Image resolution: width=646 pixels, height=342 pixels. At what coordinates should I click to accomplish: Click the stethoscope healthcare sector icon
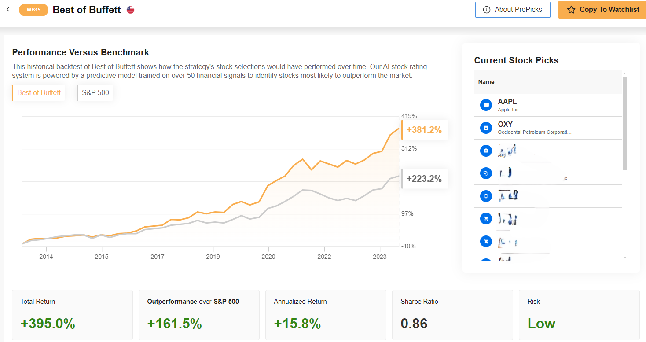point(486,173)
